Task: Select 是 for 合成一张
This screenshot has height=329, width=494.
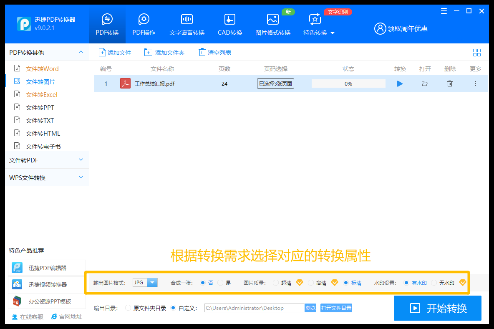Action: 224,283
